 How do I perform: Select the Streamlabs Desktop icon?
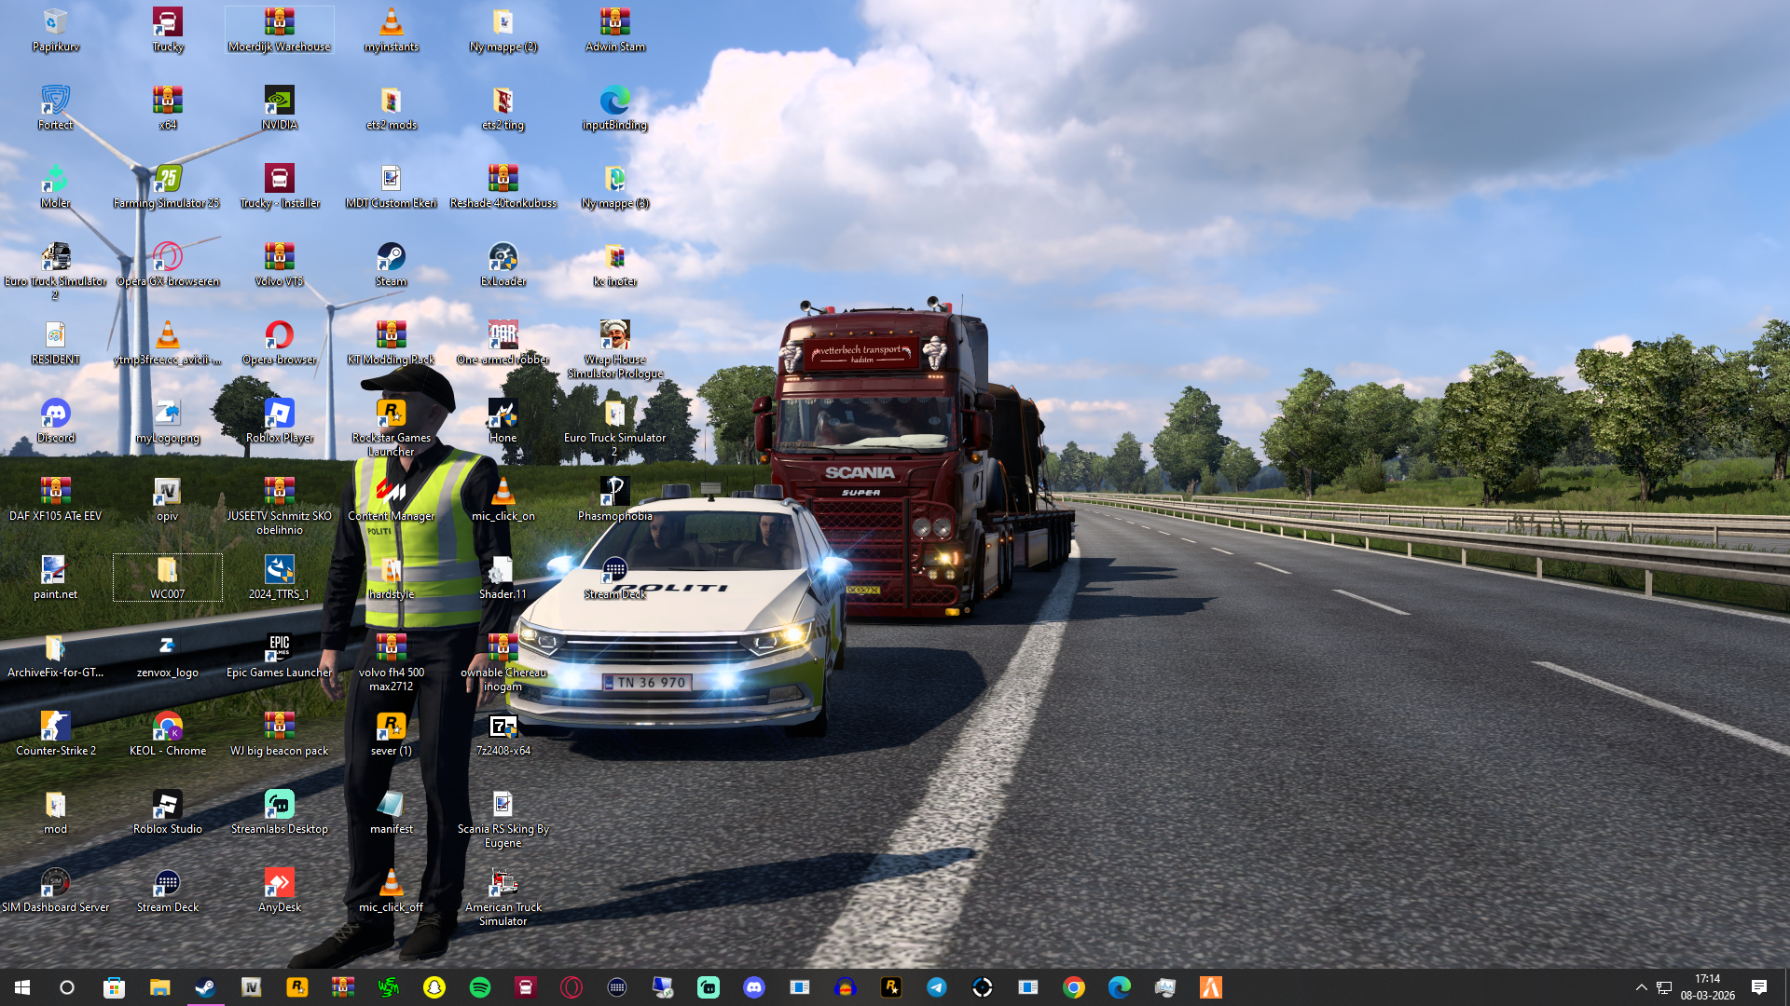(x=279, y=806)
